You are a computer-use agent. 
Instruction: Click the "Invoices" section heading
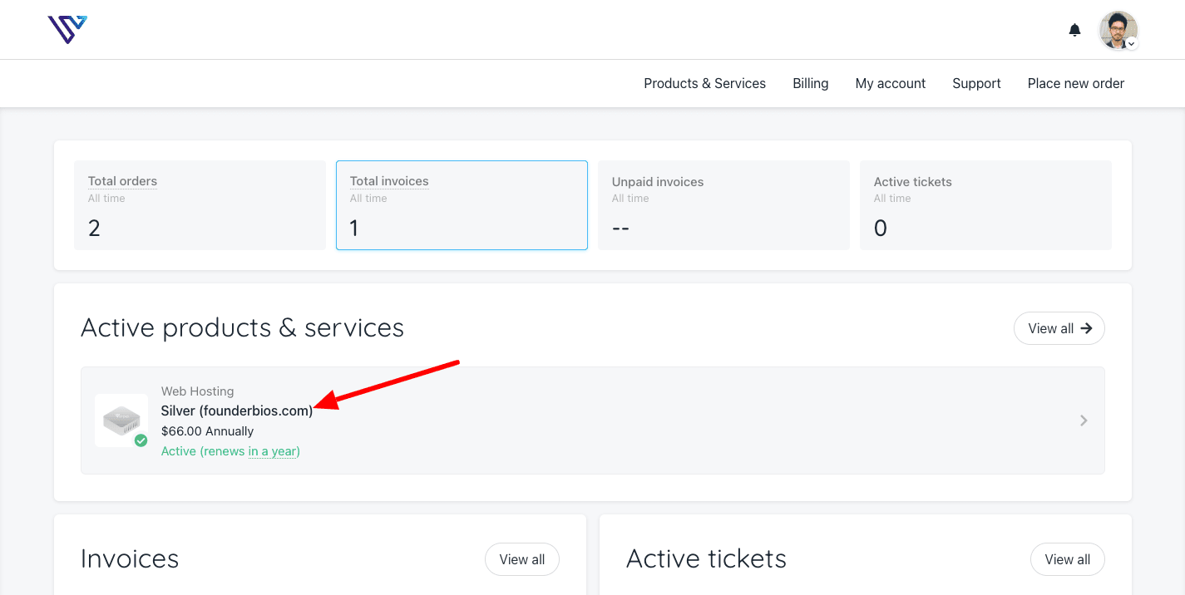point(130,558)
